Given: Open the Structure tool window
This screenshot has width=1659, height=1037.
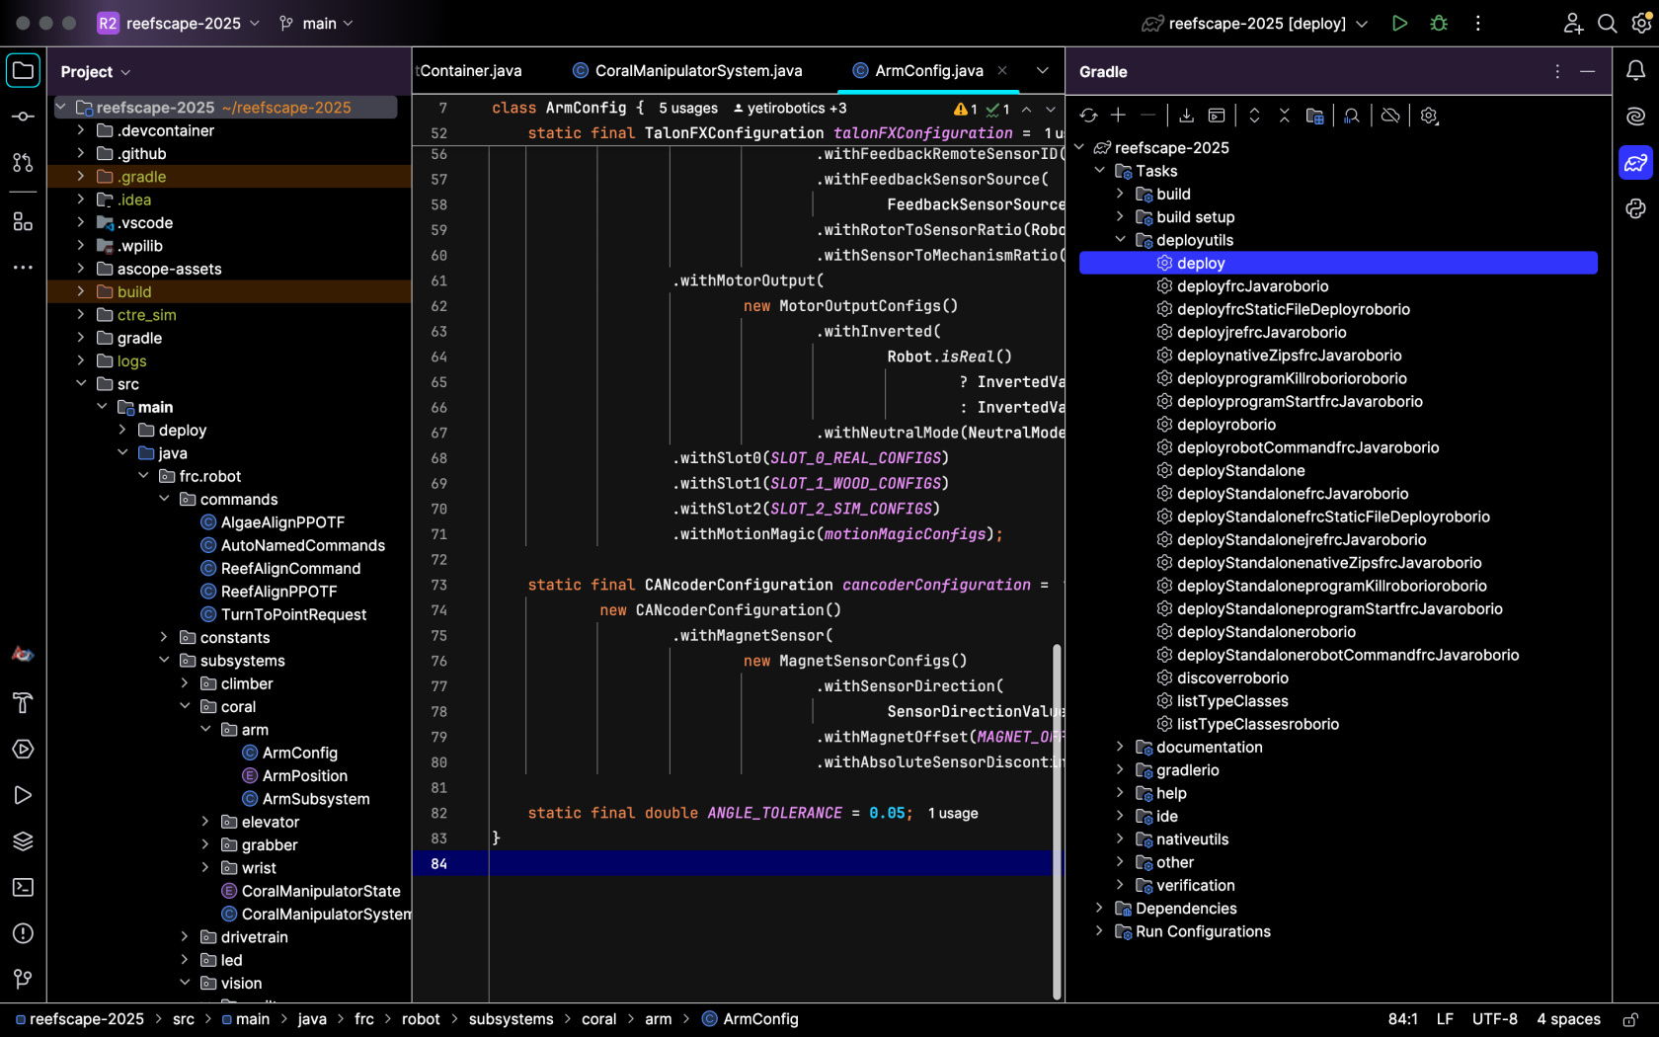Looking at the screenshot, I should click(23, 222).
